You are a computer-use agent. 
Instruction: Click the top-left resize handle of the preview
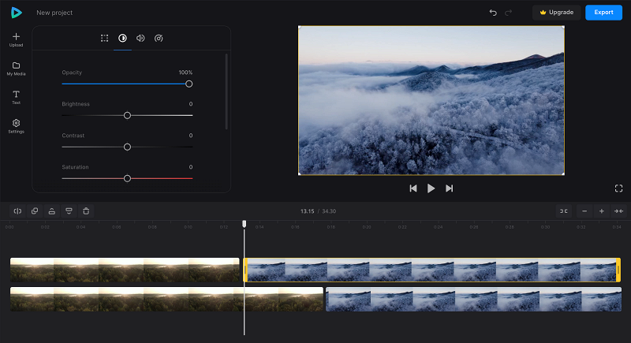click(300, 27)
